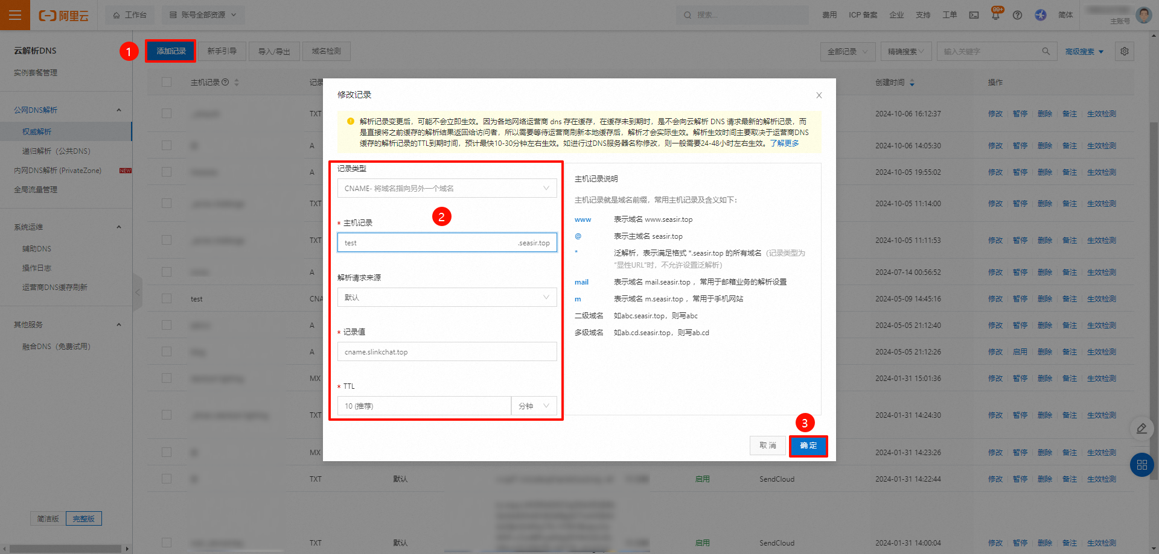Open the 记录类型 CNAME dropdown
This screenshot has height=554, width=1159.
(447, 188)
